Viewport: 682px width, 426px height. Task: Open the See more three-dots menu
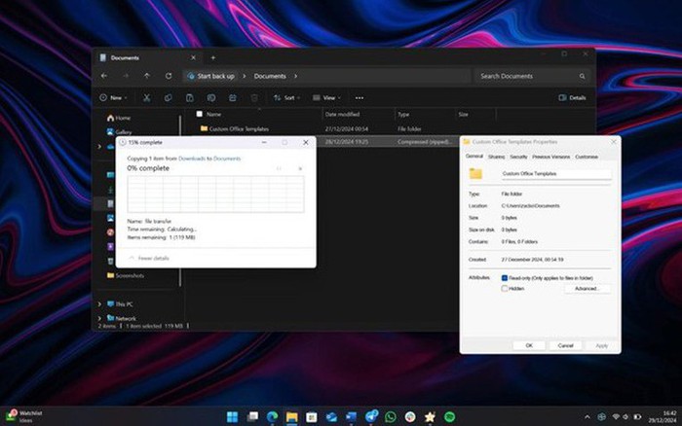point(359,98)
